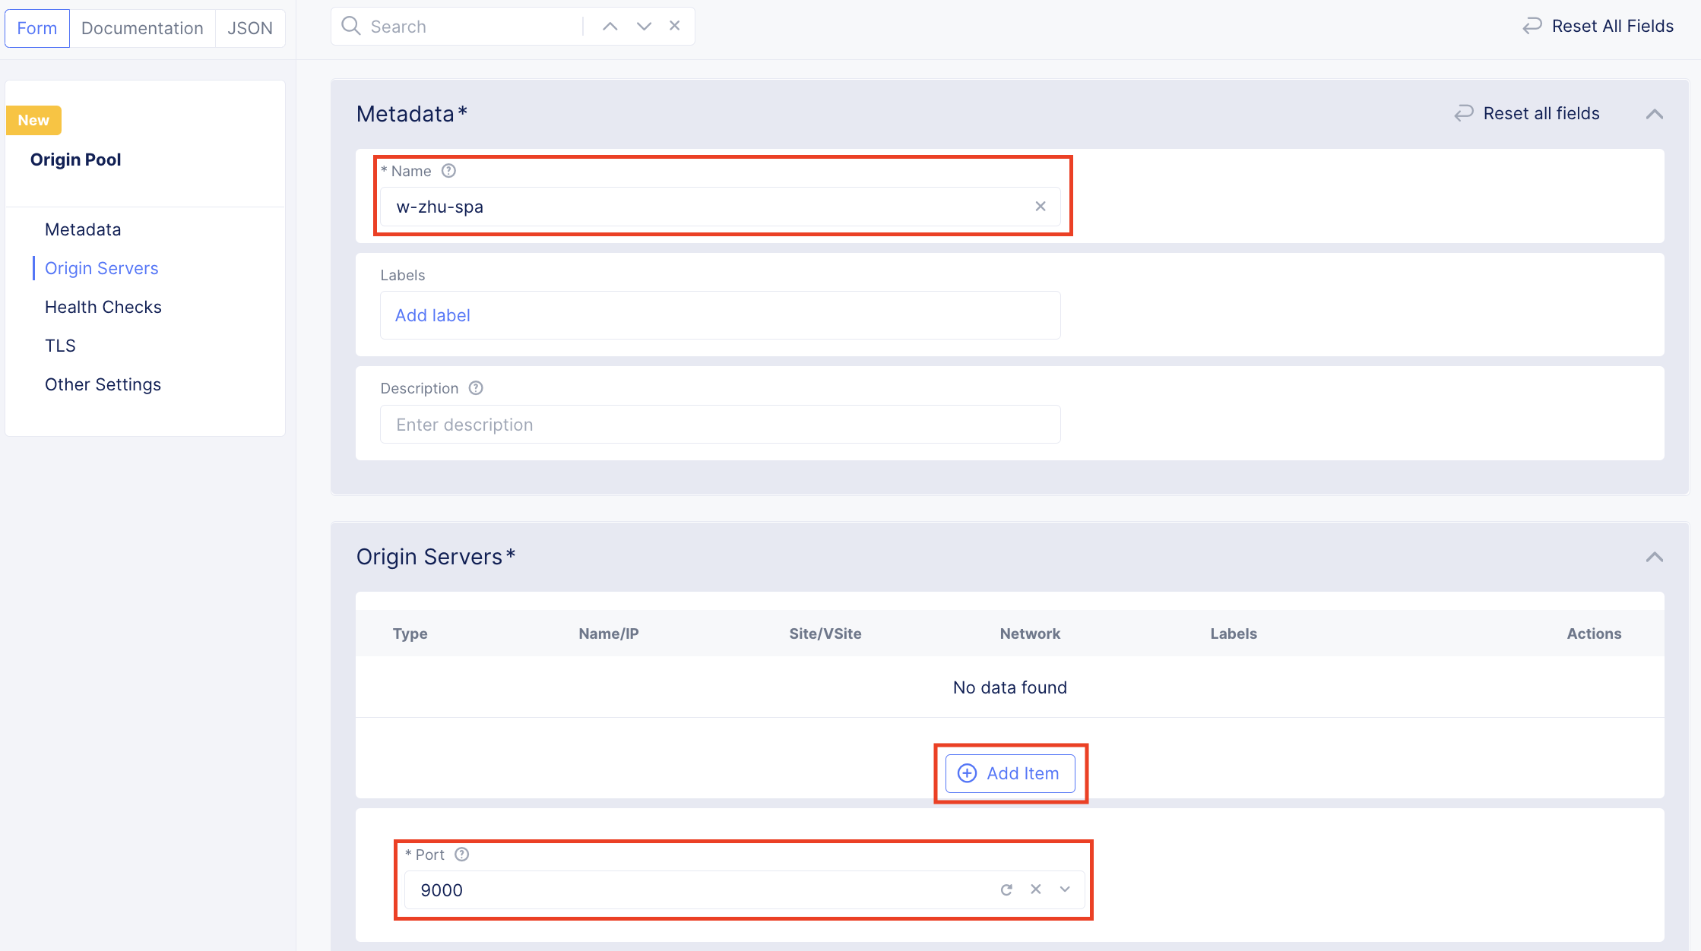This screenshot has width=1701, height=951.
Task: Clear the search box with X
Action: [x=674, y=26]
